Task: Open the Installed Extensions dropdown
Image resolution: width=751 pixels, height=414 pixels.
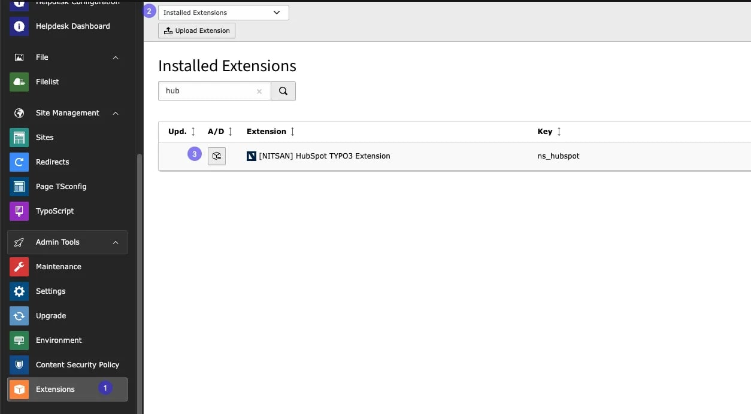Action: pyautogui.click(x=223, y=13)
